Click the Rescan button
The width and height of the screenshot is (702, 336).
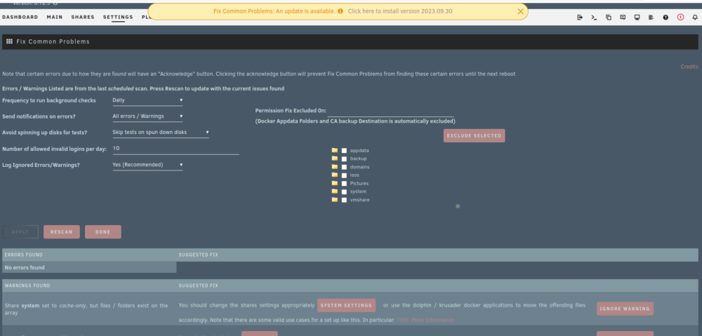[62, 231]
